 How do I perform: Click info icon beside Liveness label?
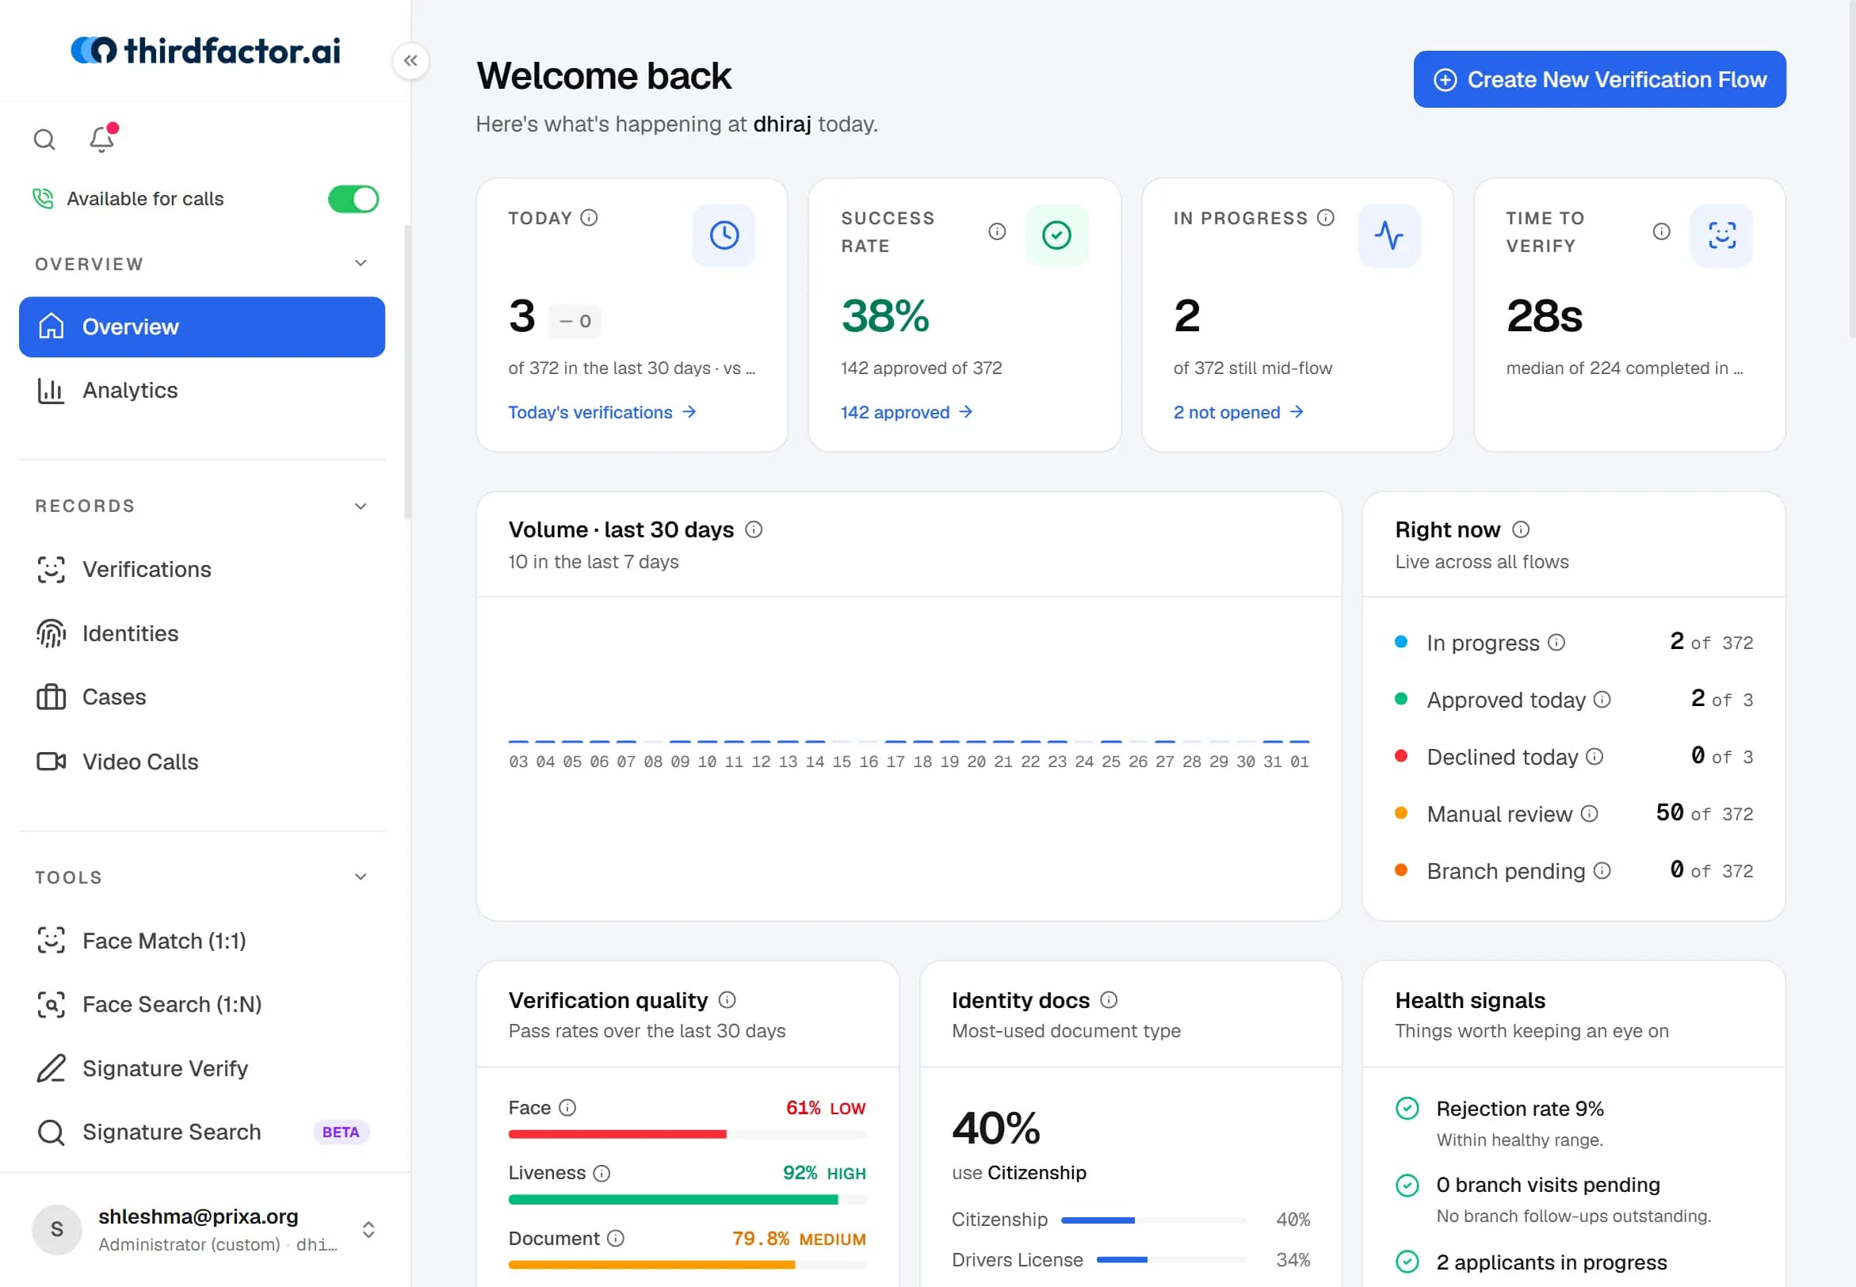(601, 1174)
